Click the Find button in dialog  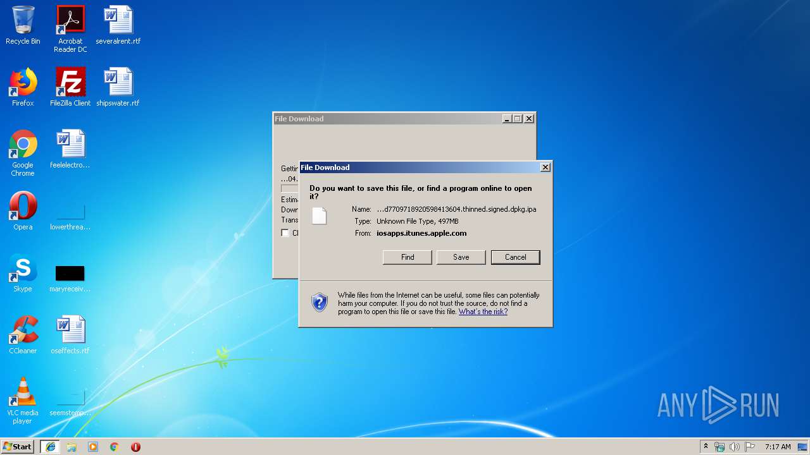pyautogui.click(x=408, y=257)
